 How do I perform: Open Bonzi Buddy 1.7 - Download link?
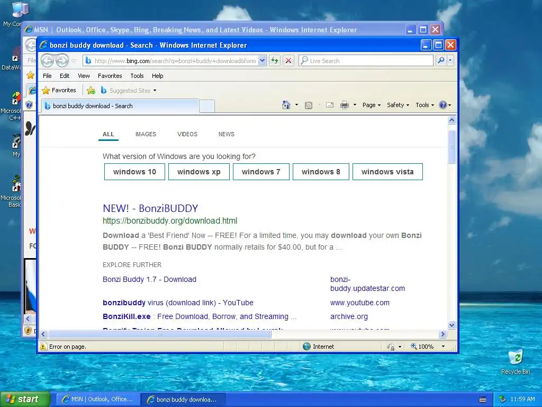(149, 279)
